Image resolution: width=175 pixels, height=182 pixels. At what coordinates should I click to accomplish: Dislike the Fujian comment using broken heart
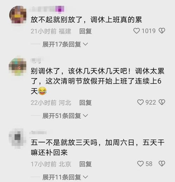pos(162,31)
